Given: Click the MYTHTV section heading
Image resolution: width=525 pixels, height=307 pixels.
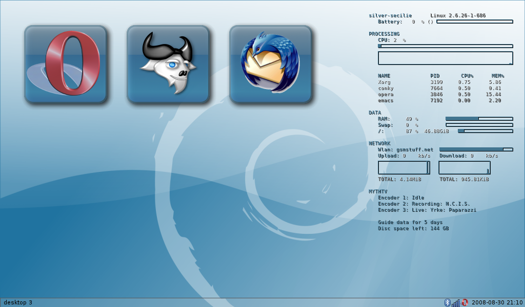Looking at the screenshot, I should coord(378,192).
